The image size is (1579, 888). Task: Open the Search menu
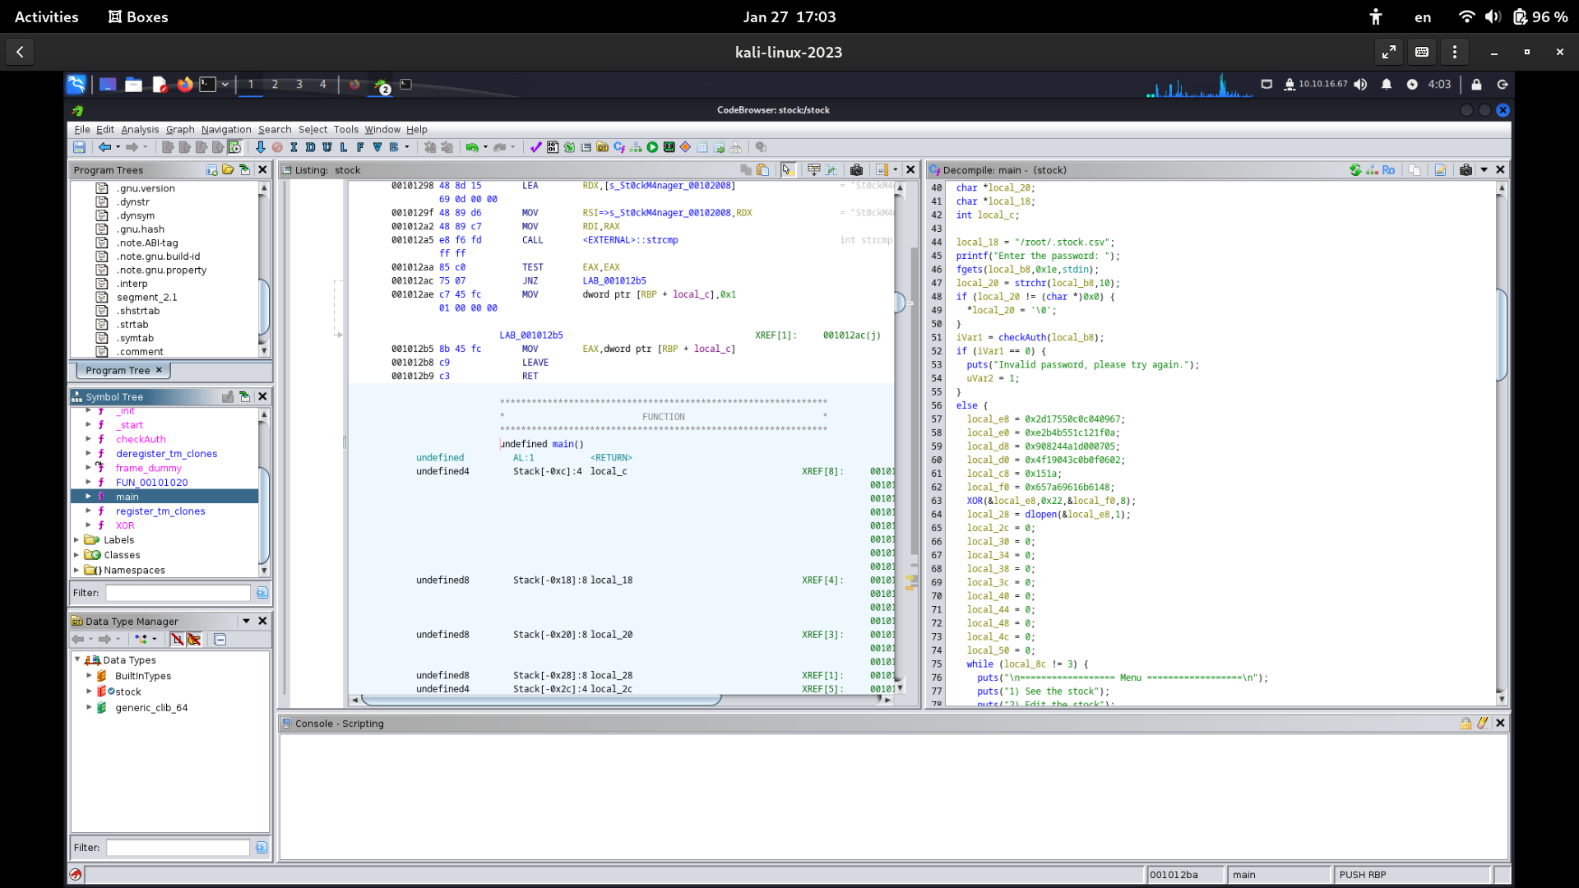tap(275, 129)
